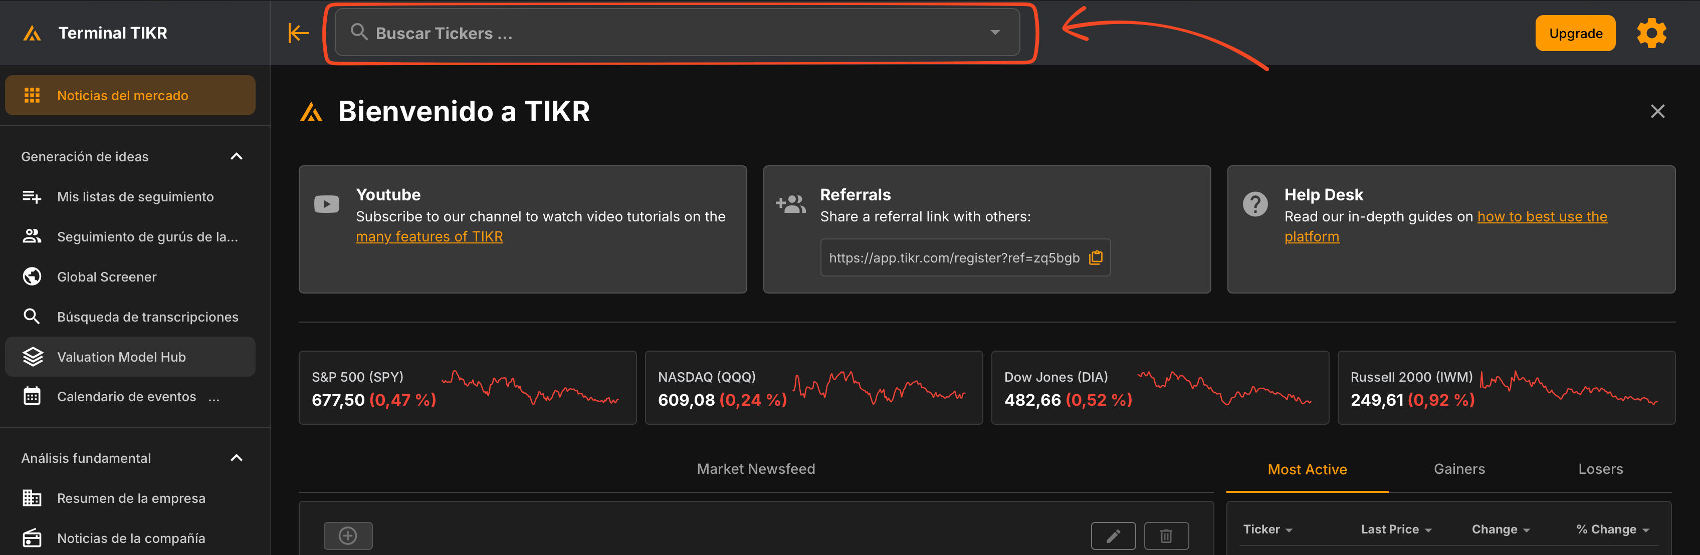Open Global Screener from sidebar

click(107, 276)
